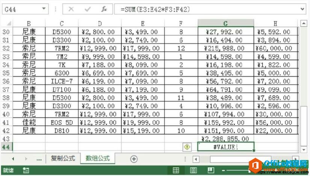Select row 43 header
Viewport: 310px width, 176px height.
[6, 139]
